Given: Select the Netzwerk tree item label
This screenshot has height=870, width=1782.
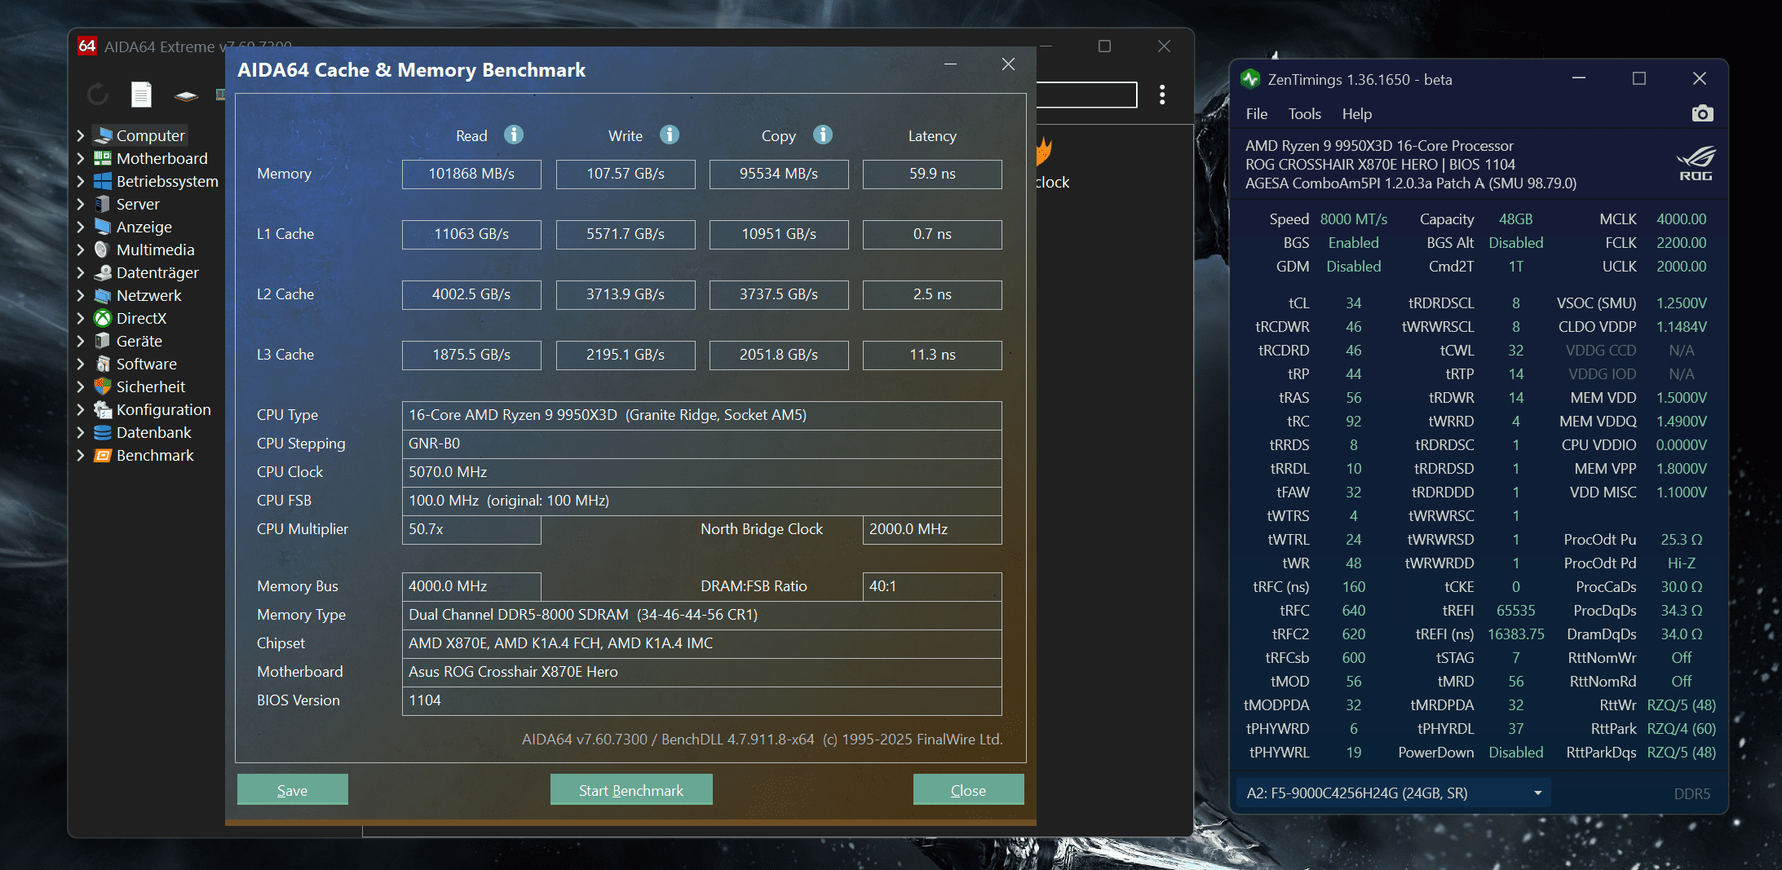Looking at the screenshot, I should click(149, 295).
